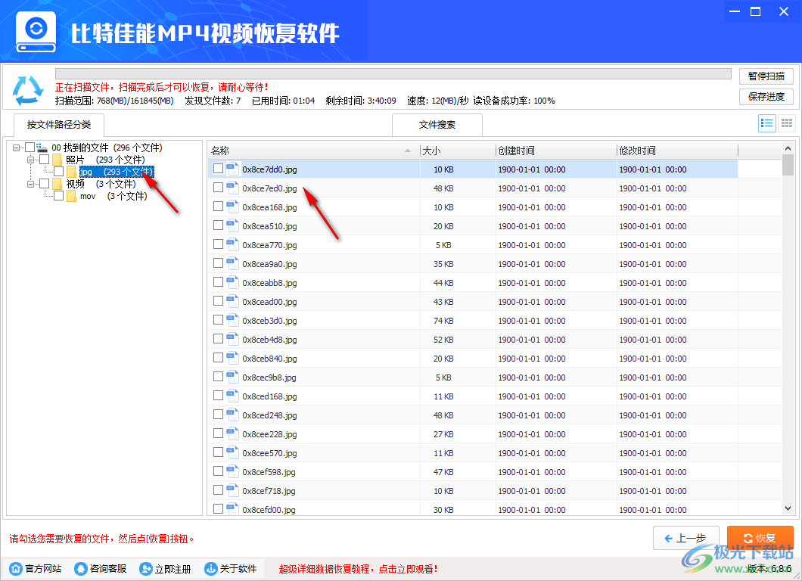This screenshot has height=581, width=802.
Task: Click the 照片 folder icon
Action: click(57, 160)
